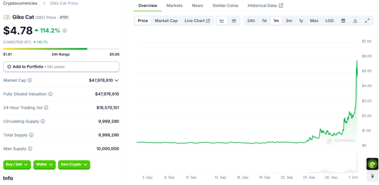Click the green gecko mascot icon

coord(372,164)
